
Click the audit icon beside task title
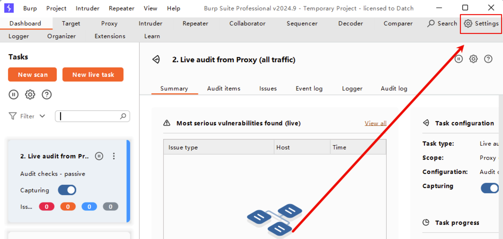coord(156,60)
